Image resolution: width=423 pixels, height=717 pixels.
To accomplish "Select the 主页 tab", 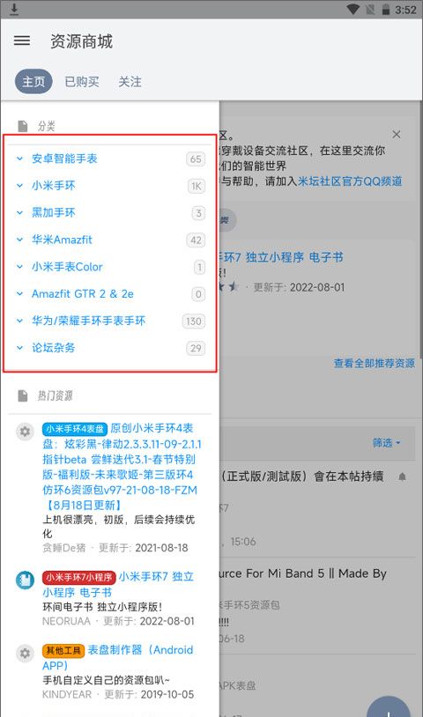I will 33,82.
